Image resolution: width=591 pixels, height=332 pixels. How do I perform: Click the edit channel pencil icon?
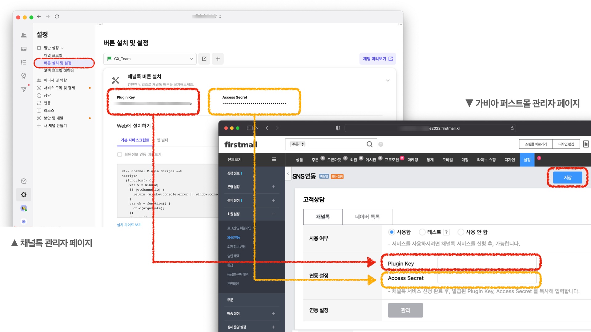204,59
